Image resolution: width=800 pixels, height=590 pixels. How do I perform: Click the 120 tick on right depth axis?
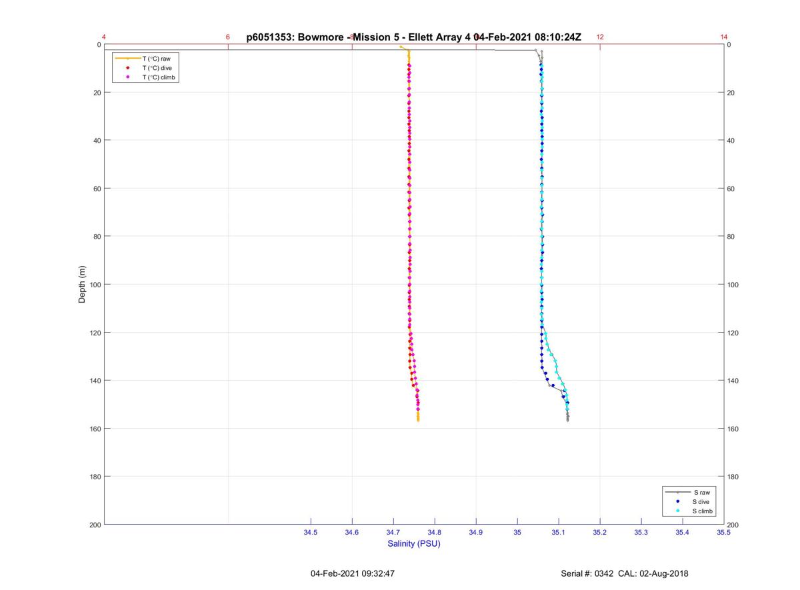click(733, 333)
